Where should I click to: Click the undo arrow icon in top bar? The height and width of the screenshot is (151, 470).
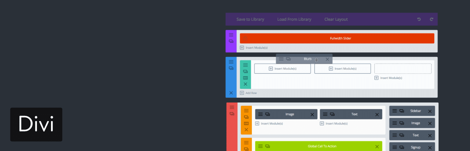pos(419,19)
